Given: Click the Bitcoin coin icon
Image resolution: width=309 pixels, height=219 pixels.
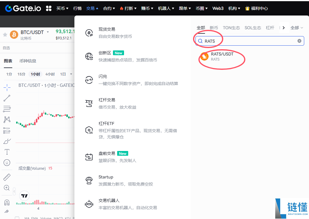Looking at the screenshot, I should pos(14,35).
